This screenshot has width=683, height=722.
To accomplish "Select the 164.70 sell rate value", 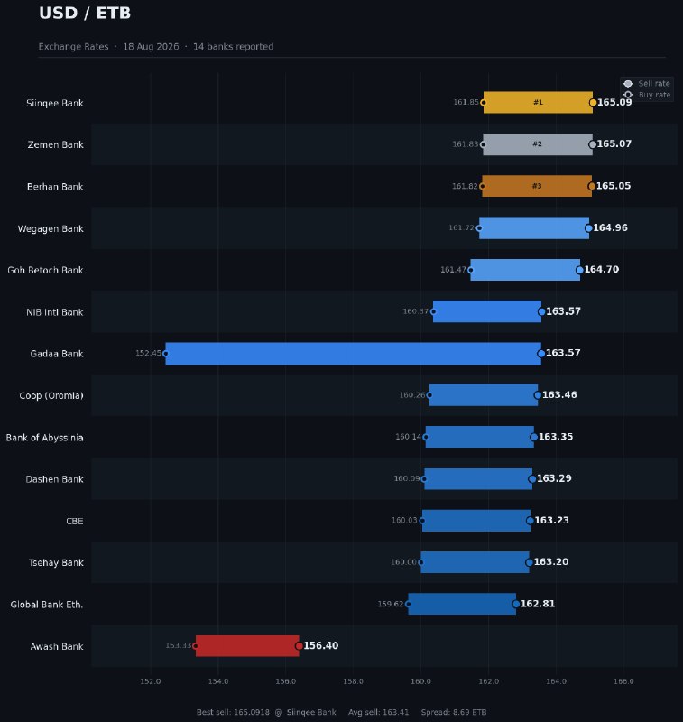I will click(602, 269).
